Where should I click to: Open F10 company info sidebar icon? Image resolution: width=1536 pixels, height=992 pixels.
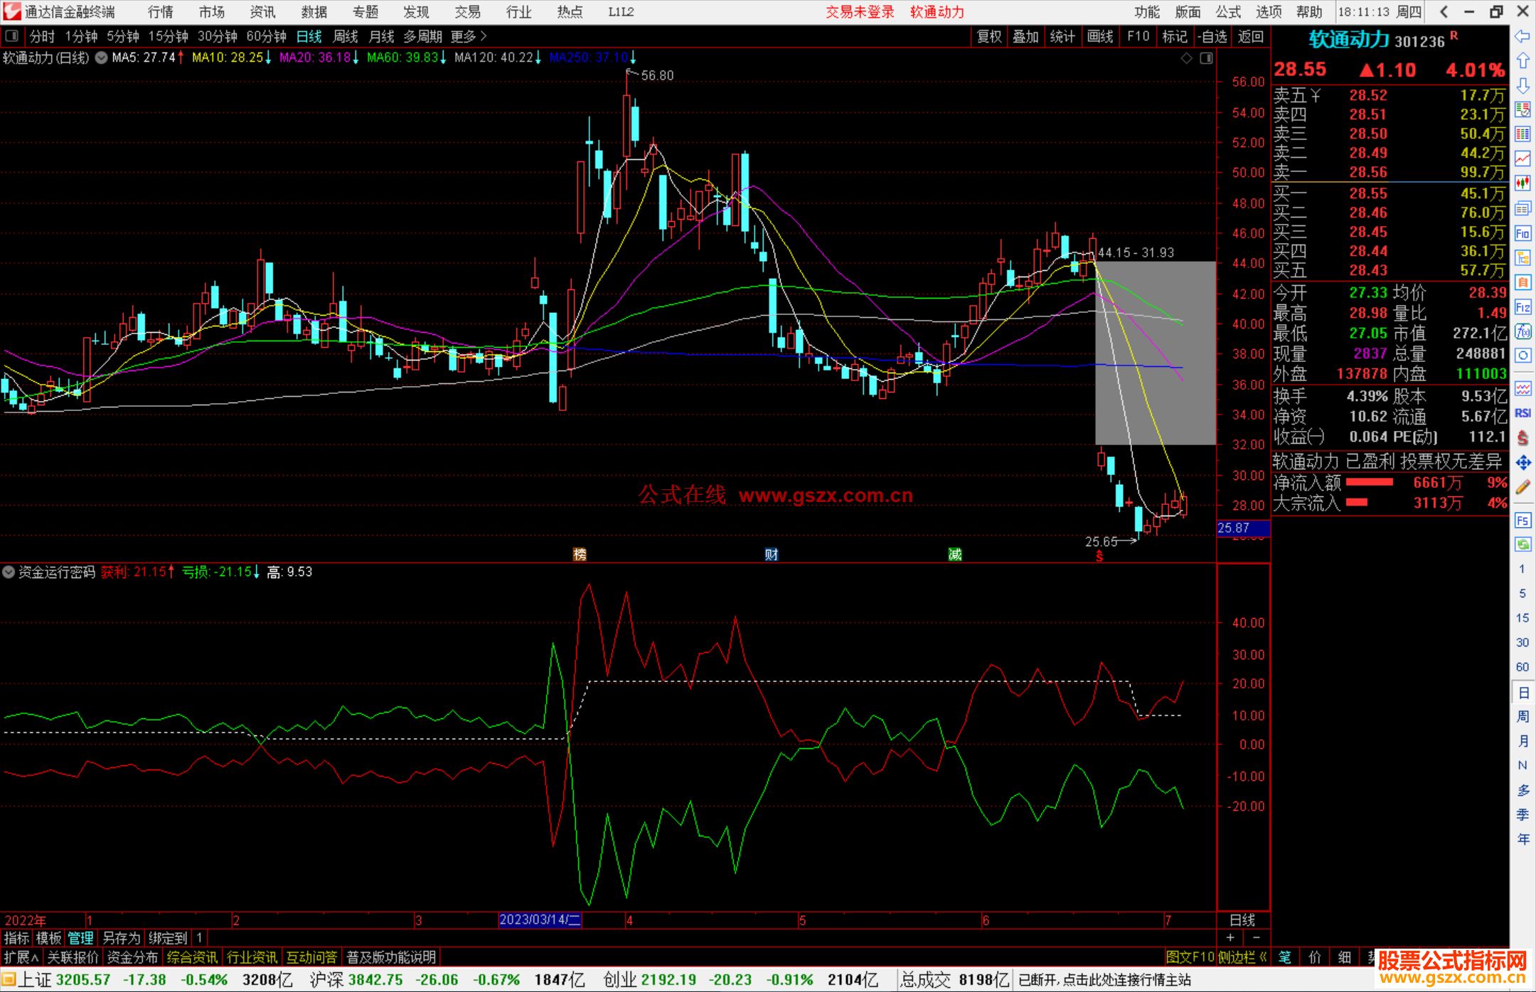point(1522,233)
